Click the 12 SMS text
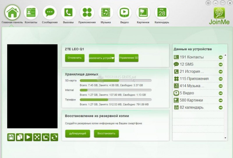This screenshot has width=233, height=158. [x=187, y=64]
